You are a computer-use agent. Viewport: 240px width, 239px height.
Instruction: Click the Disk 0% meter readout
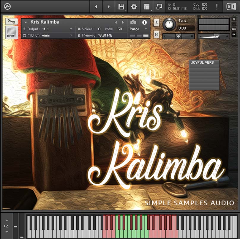coord(200,9)
